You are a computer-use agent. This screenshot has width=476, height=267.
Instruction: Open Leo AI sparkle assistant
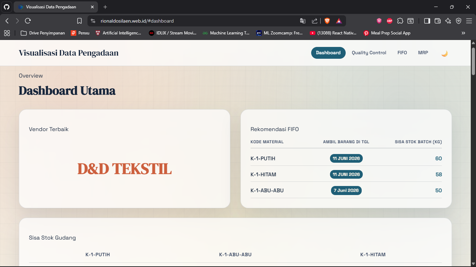[x=448, y=21]
